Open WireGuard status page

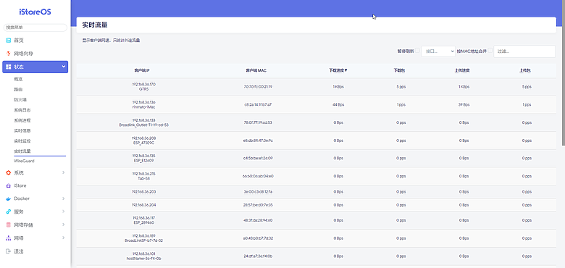pyautogui.click(x=24, y=161)
